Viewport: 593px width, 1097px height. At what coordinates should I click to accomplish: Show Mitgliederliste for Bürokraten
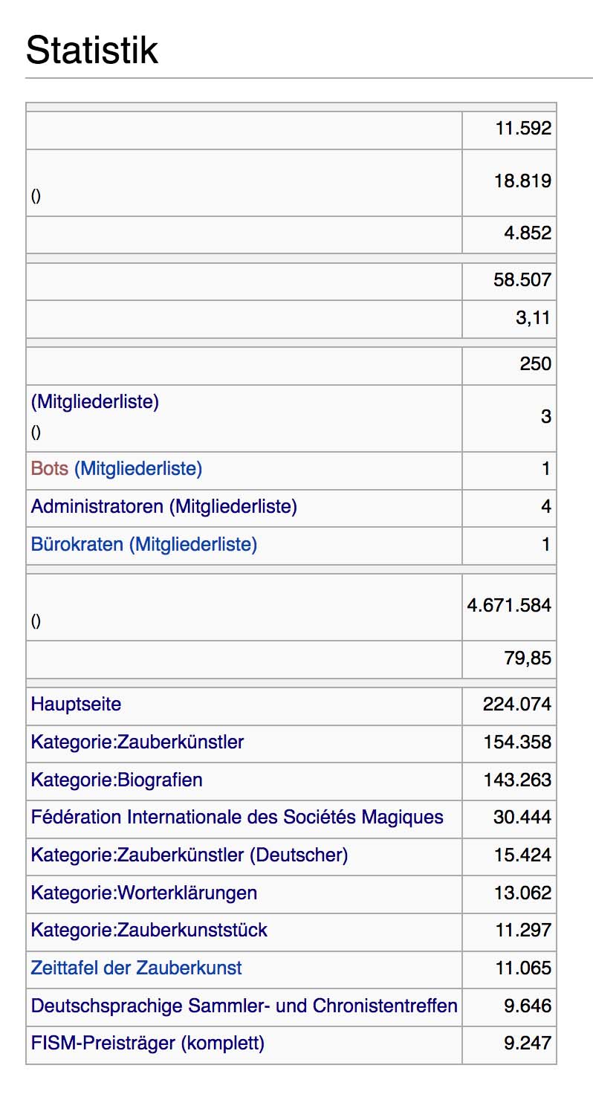pos(193,545)
